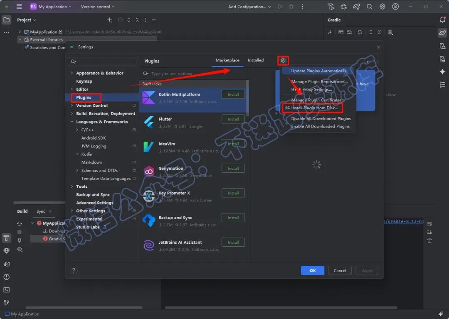Click the plugin marketplace search field
The height and width of the screenshot is (319, 449).
pyautogui.click(x=194, y=74)
